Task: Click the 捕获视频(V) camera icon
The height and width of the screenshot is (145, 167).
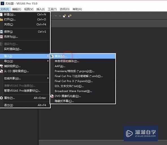Action: [x=1, y=66]
